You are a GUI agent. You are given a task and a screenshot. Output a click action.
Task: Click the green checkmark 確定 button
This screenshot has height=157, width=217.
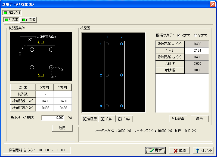coord(155,151)
